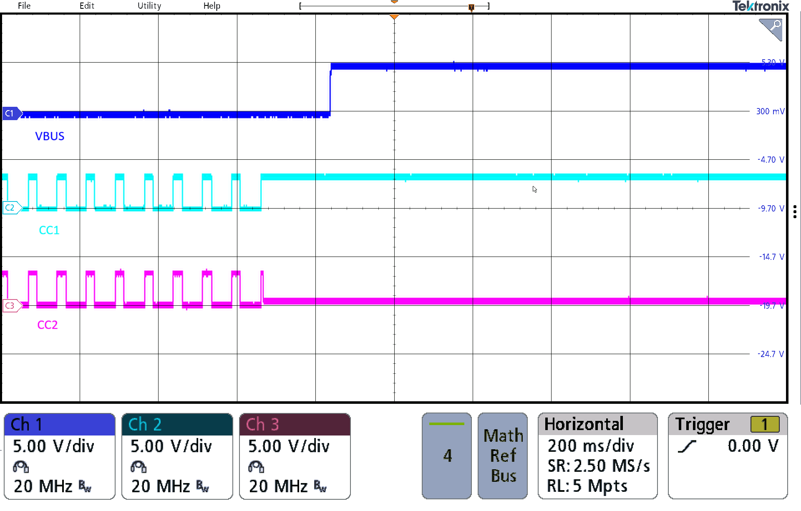Open the Help menu
This screenshot has width=801, height=511.
click(x=212, y=6)
